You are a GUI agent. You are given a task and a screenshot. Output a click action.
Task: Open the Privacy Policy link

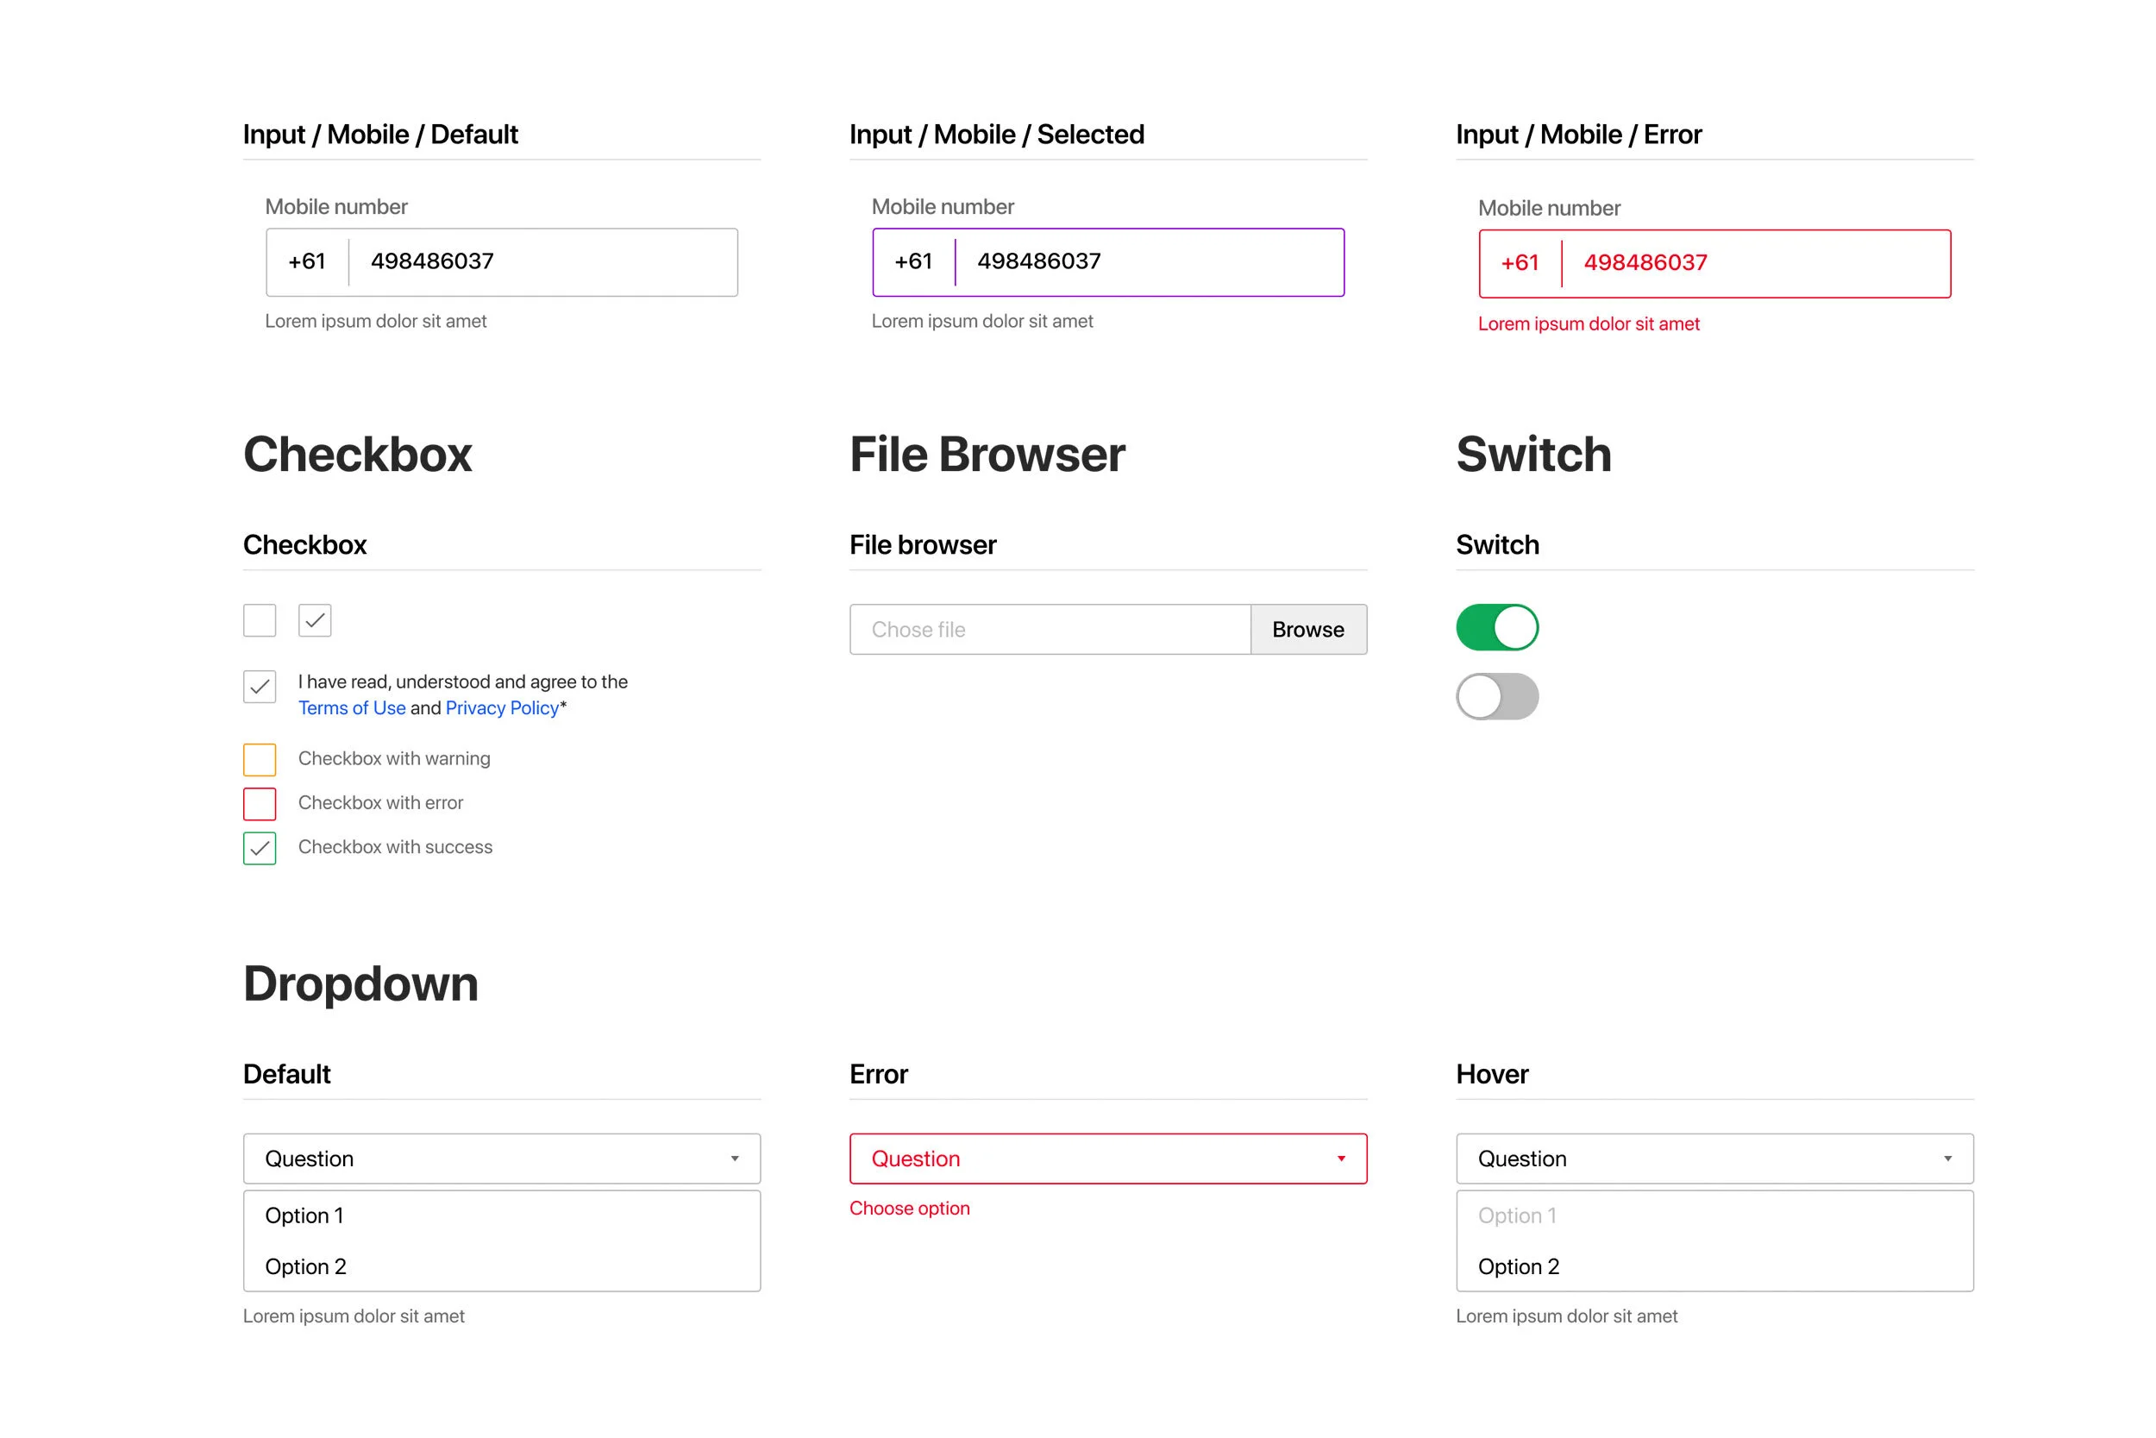tap(501, 708)
